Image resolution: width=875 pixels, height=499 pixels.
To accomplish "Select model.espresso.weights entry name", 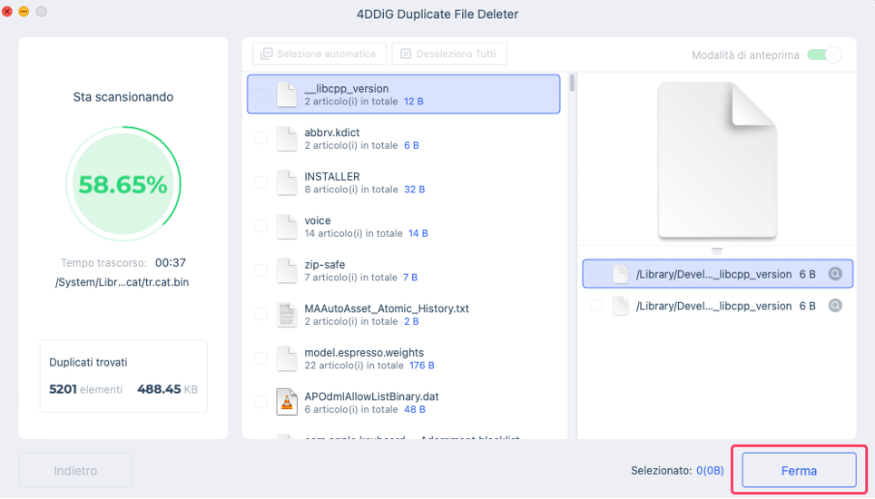I will click(x=364, y=352).
